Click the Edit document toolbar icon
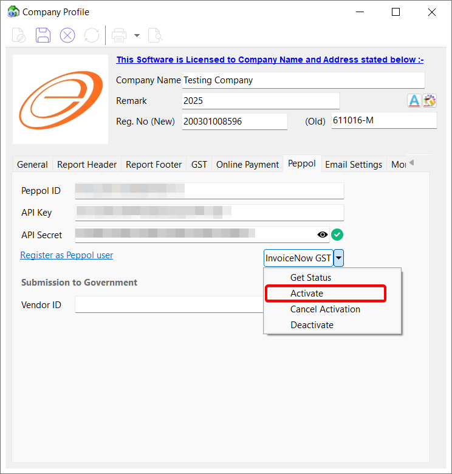Viewport: 452px width, 474px height. [19, 35]
